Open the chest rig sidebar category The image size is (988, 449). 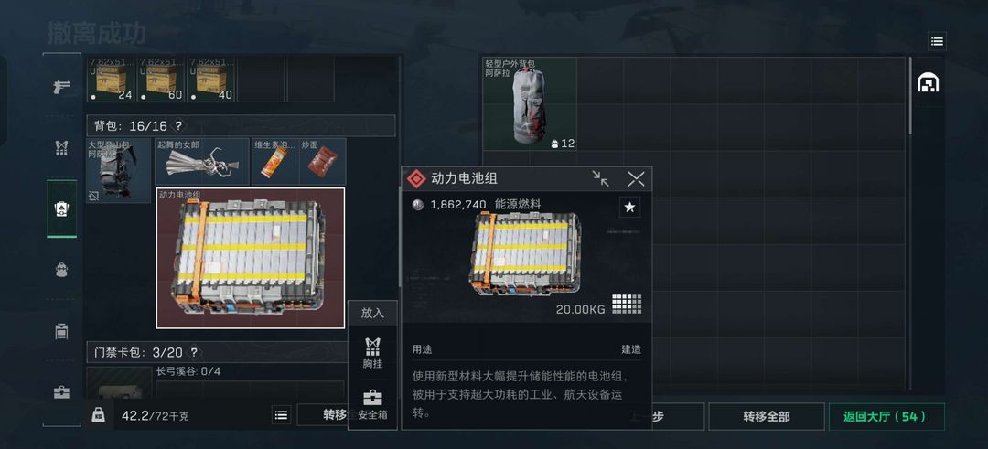point(61,149)
